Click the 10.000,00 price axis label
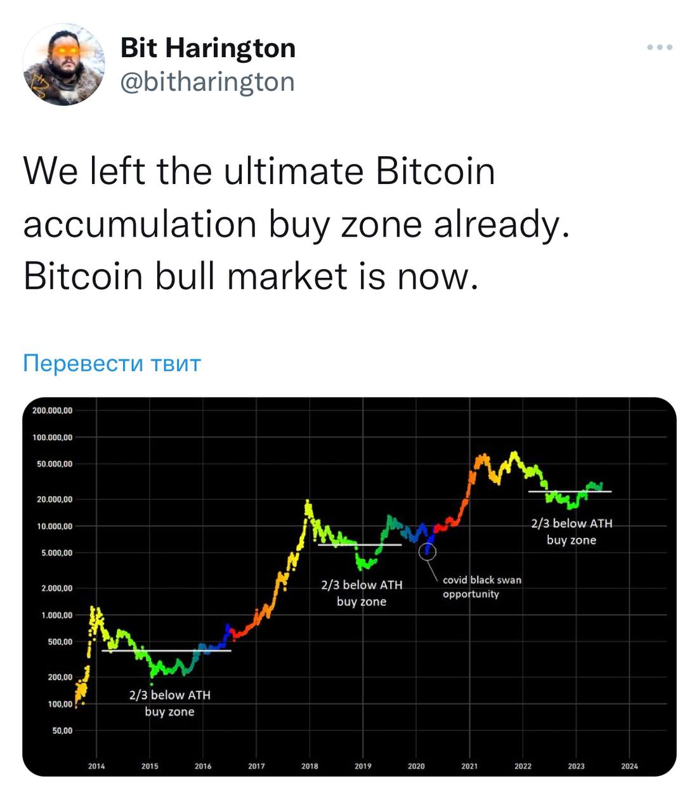The height and width of the screenshot is (812, 699). 53,527
